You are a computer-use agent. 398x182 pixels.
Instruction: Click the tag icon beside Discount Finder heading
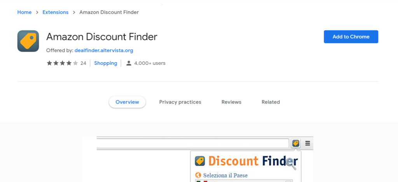pos(200,161)
